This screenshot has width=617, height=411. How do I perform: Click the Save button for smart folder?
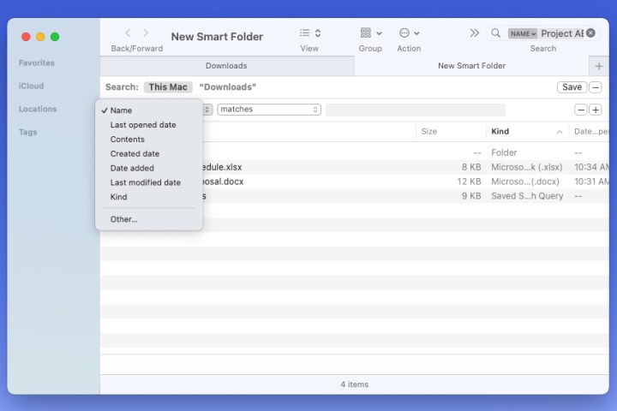(571, 87)
